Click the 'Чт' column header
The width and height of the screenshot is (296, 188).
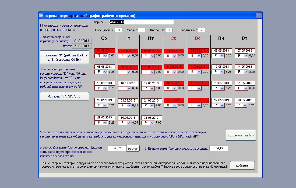point(128,38)
